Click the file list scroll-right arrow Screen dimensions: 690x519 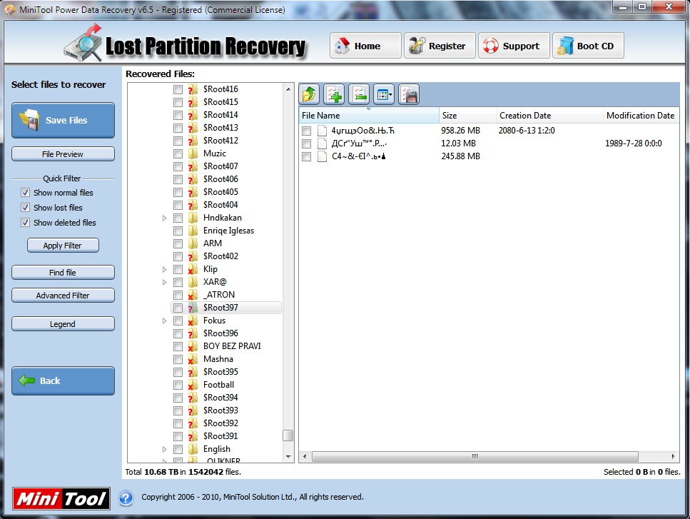pyautogui.click(x=673, y=456)
